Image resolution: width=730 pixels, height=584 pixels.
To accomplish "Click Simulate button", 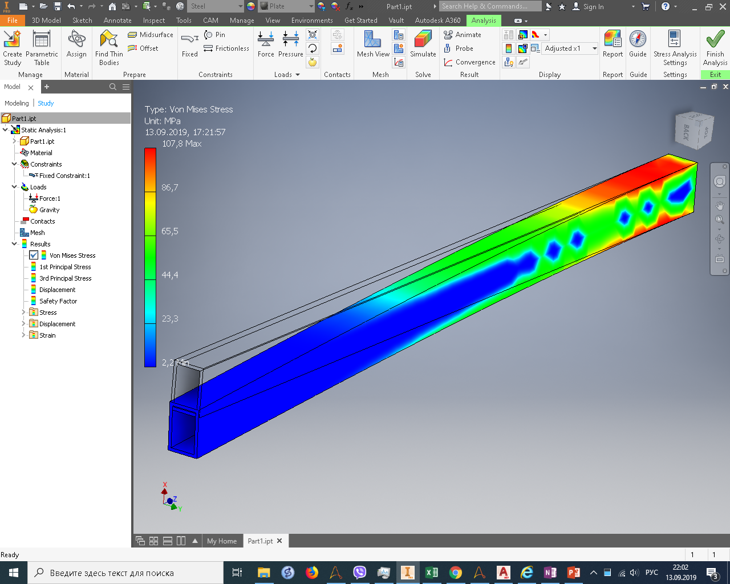I will [x=423, y=44].
